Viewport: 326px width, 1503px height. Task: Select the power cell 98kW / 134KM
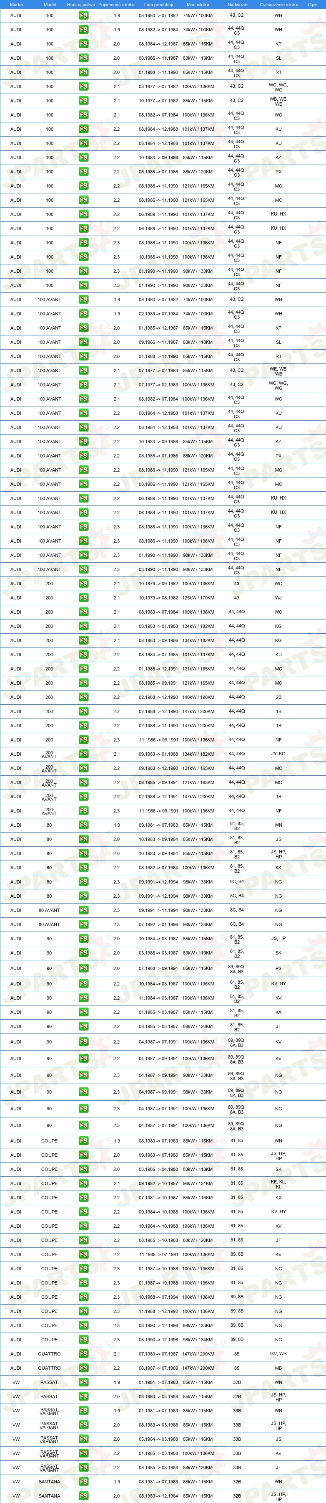point(198,1340)
